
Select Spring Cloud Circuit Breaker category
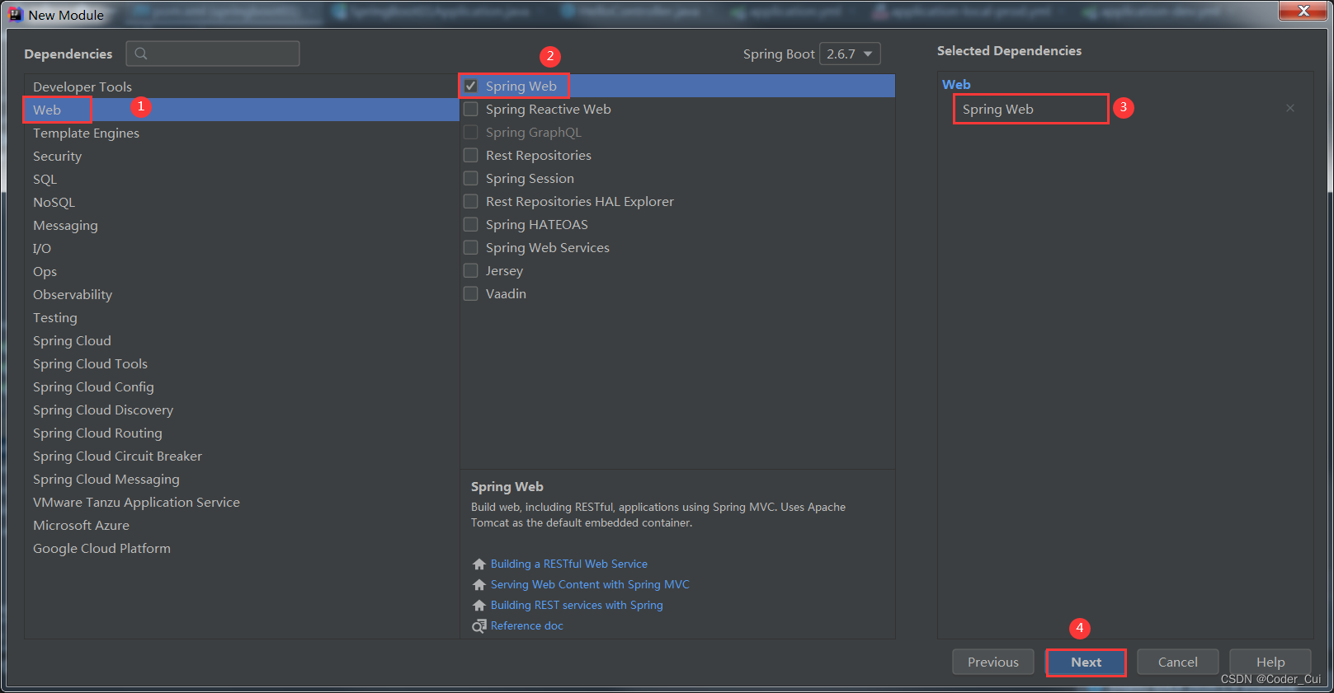(x=242, y=456)
